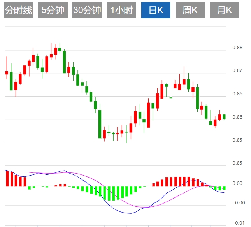Click the 0.00 MACD axis label
The width and height of the screenshot is (251, 227).
(237, 183)
